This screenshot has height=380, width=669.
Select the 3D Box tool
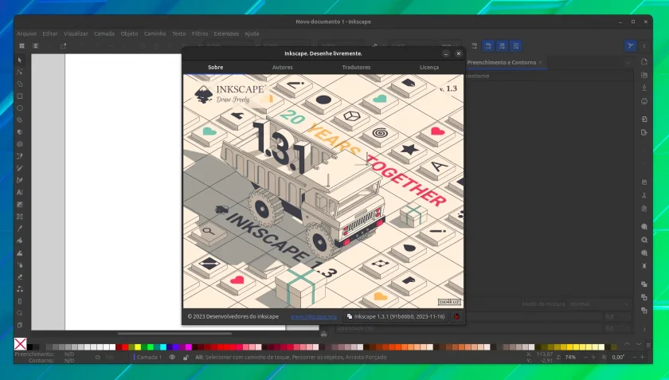click(20, 132)
